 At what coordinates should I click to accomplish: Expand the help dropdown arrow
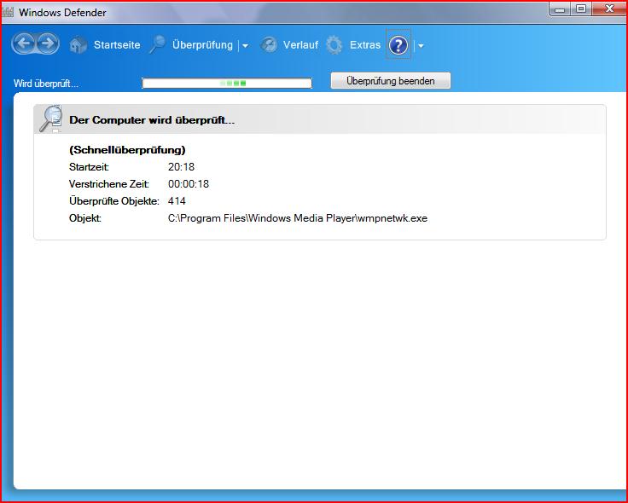421,46
